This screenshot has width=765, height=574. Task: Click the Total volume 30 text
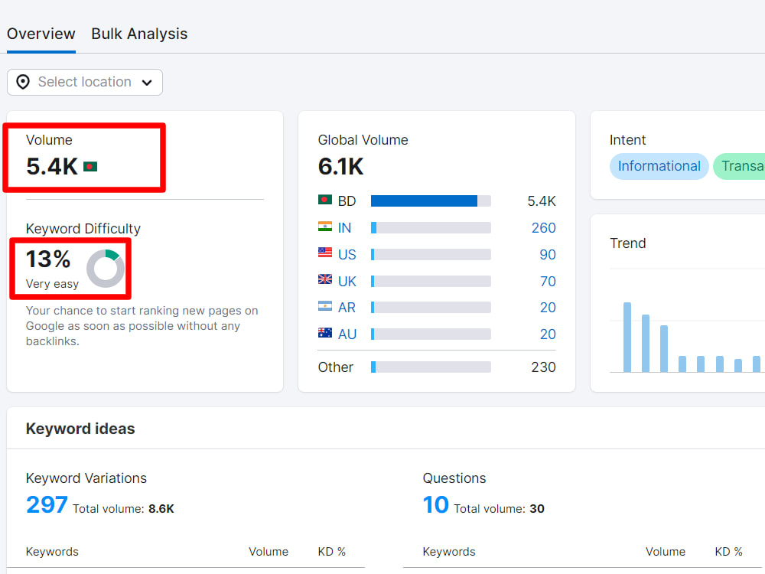499,509
